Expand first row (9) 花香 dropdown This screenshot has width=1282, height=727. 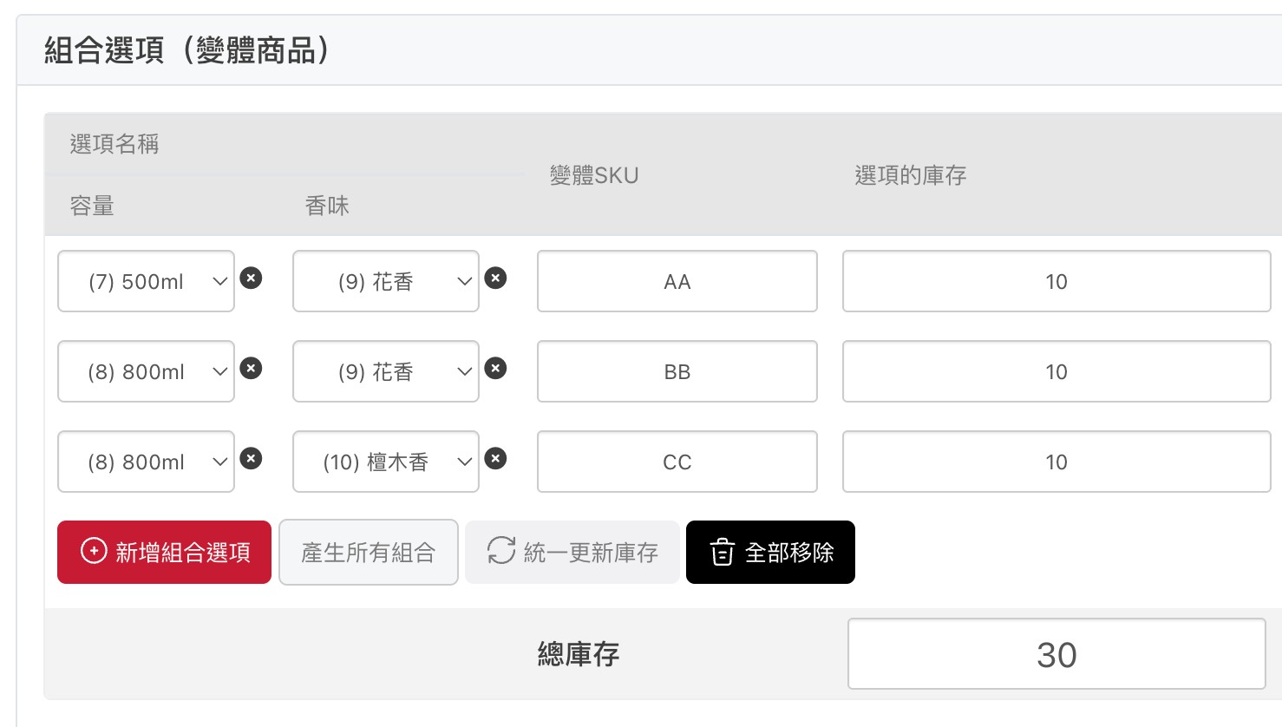click(386, 281)
